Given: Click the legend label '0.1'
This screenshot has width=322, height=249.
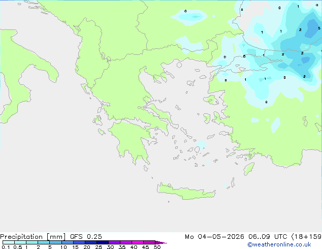Looking at the screenshot, I should point(6,247).
